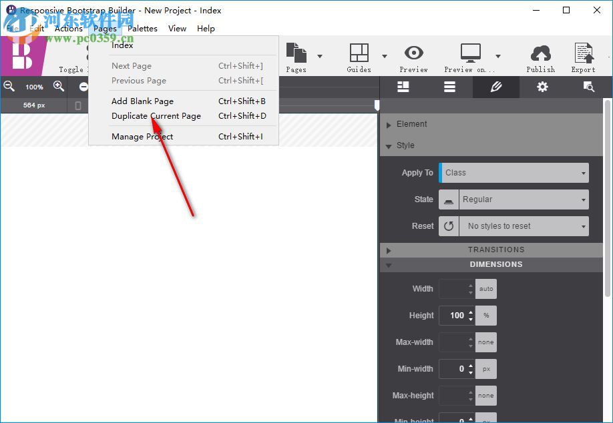
Task: Click Manage Project menu entry
Action: pyautogui.click(x=142, y=136)
